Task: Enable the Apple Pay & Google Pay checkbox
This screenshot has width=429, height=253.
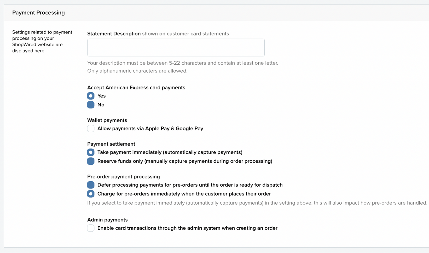Action: click(91, 129)
